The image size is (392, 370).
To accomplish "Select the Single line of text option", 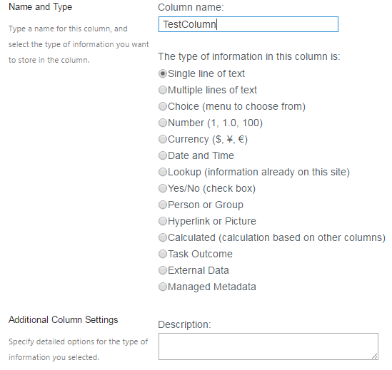I will (x=163, y=73).
